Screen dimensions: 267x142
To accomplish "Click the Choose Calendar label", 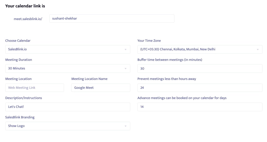I will (18, 41).
